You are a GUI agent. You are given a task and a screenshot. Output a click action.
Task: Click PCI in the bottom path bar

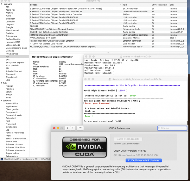coord(36,159)
